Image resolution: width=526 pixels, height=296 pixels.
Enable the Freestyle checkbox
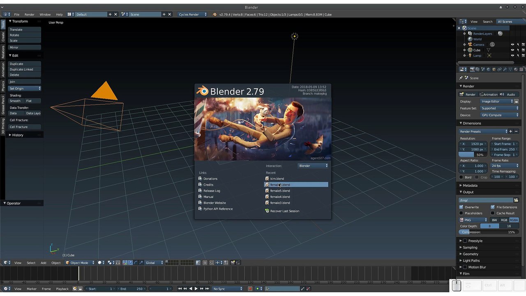pos(465,241)
